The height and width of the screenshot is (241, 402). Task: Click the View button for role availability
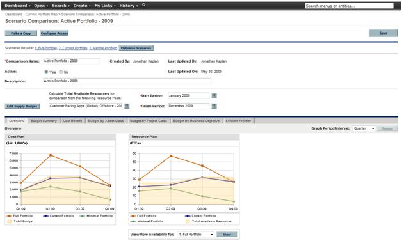pos(227,235)
